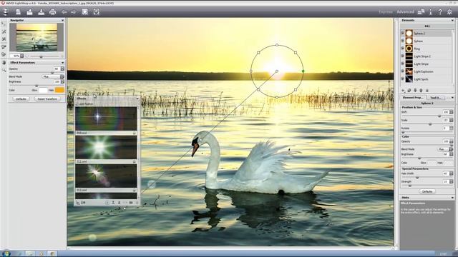Collapse the Navigator panel arrow
Image resolution: width=458 pixels, height=257 pixels.
(x=62, y=20)
